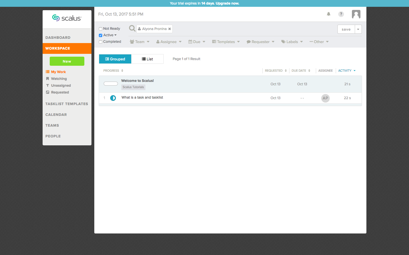Click the search magnifier icon
409x255 pixels.
click(132, 28)
